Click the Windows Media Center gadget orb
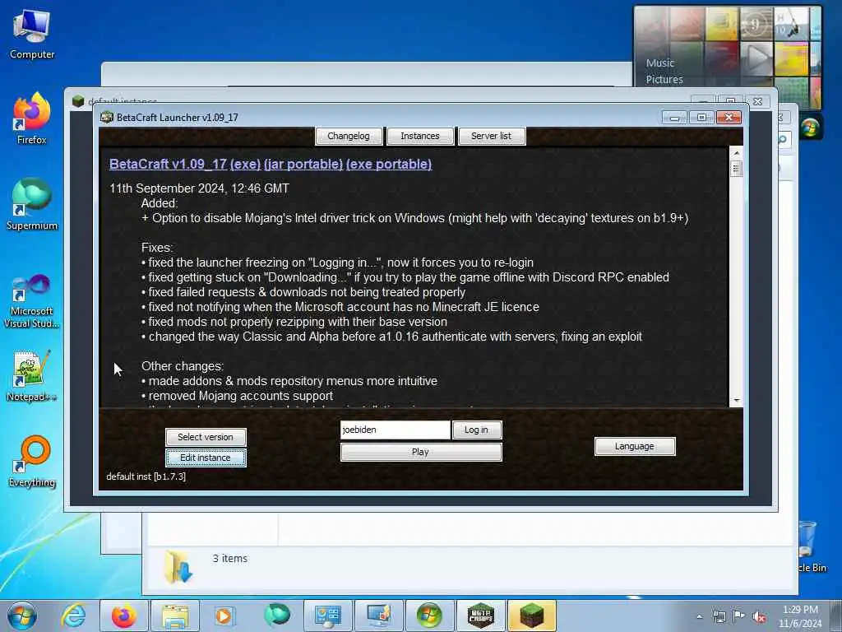 click(x=810, y=128)
